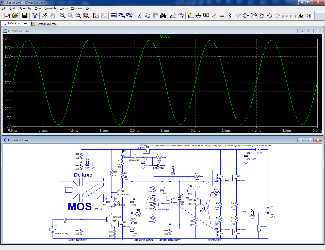Open the Help menu
Screen dimensions: 325x250
(x=89, y=8)
